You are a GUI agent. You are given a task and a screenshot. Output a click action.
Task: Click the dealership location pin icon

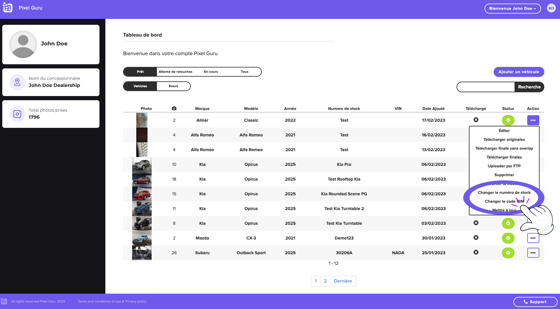17,82
